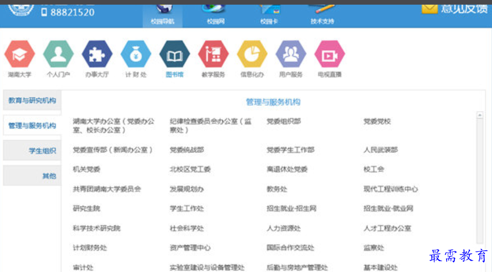Open the 用户服务 users icon

[x=291, y=54]
